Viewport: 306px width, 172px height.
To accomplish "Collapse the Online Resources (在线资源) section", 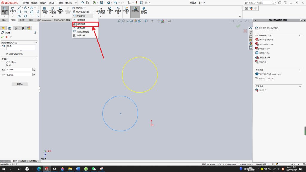I will pyautogui.click(x=300, y=70).
